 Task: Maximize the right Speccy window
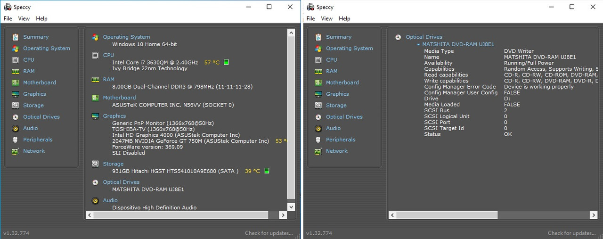click(572, 7)
